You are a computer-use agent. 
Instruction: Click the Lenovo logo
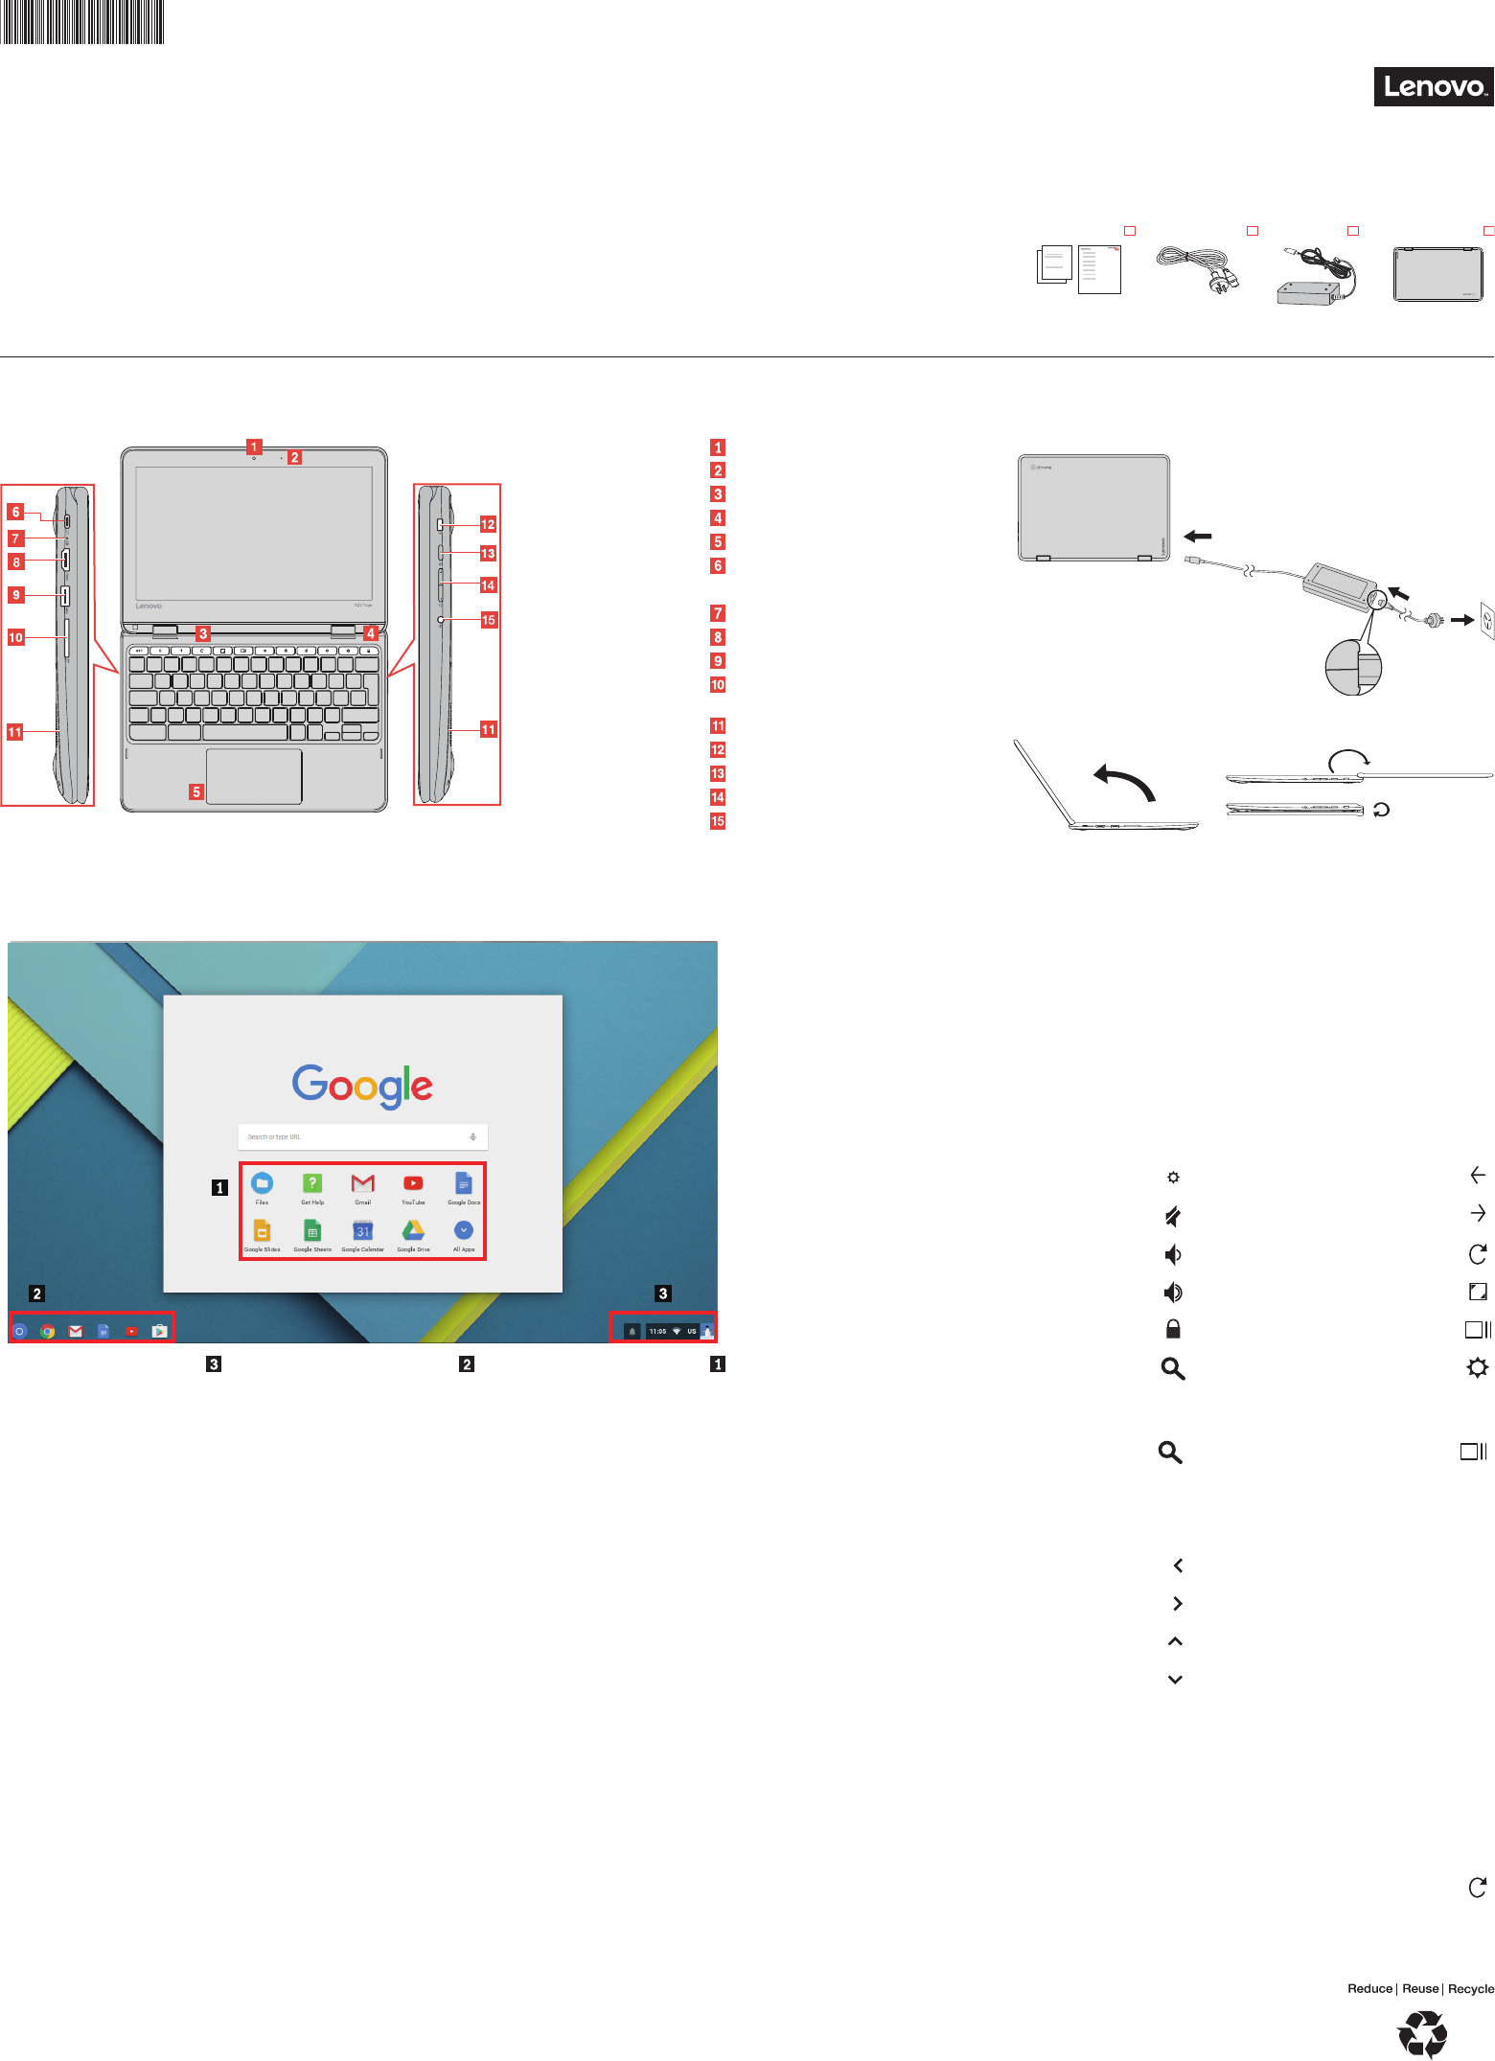pyautogui.click(x=1434, y=86)
